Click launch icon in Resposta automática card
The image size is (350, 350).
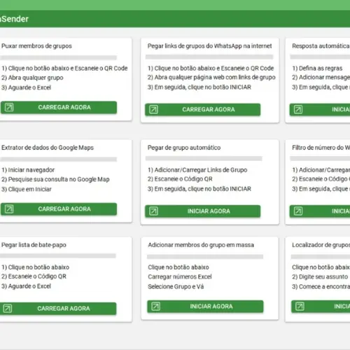(298, 109)
